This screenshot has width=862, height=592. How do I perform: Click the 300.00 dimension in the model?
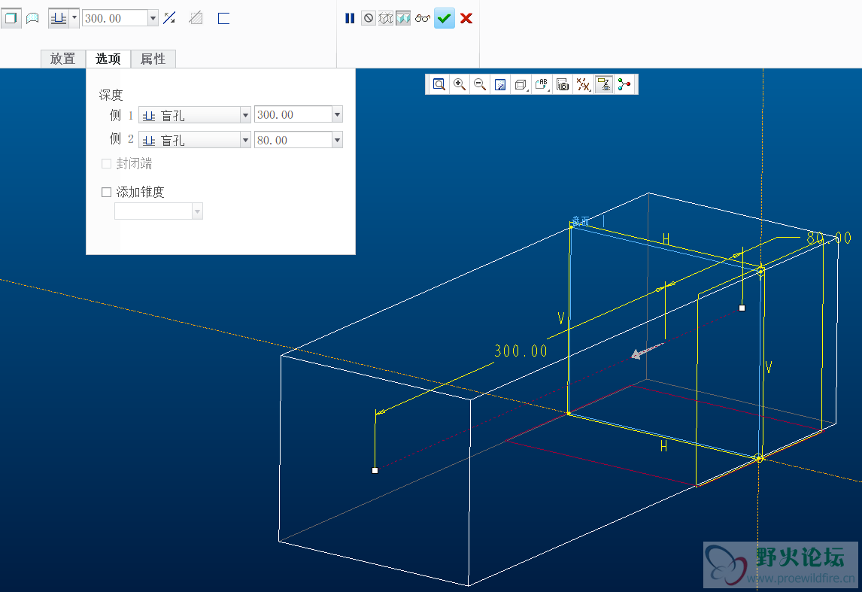pos(521,351)
